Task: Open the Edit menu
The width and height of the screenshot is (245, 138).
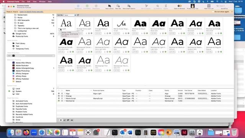Action: 29,2
